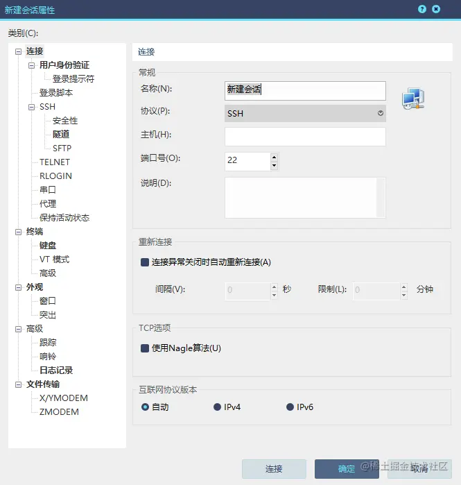Select 串口 in the tree

click(48, 189)
